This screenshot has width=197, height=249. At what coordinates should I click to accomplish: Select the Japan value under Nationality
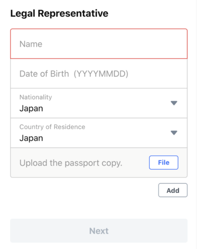(31, 109)
